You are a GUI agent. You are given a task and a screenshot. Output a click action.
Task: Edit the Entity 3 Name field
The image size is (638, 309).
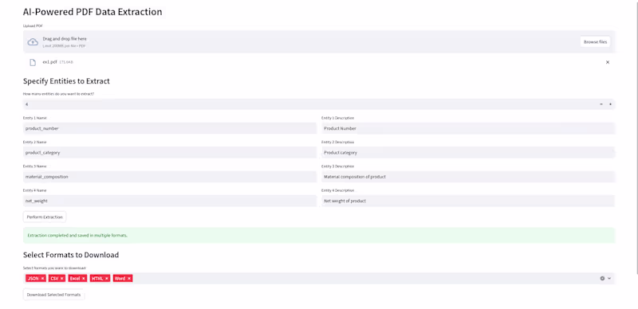pos(170,177)
